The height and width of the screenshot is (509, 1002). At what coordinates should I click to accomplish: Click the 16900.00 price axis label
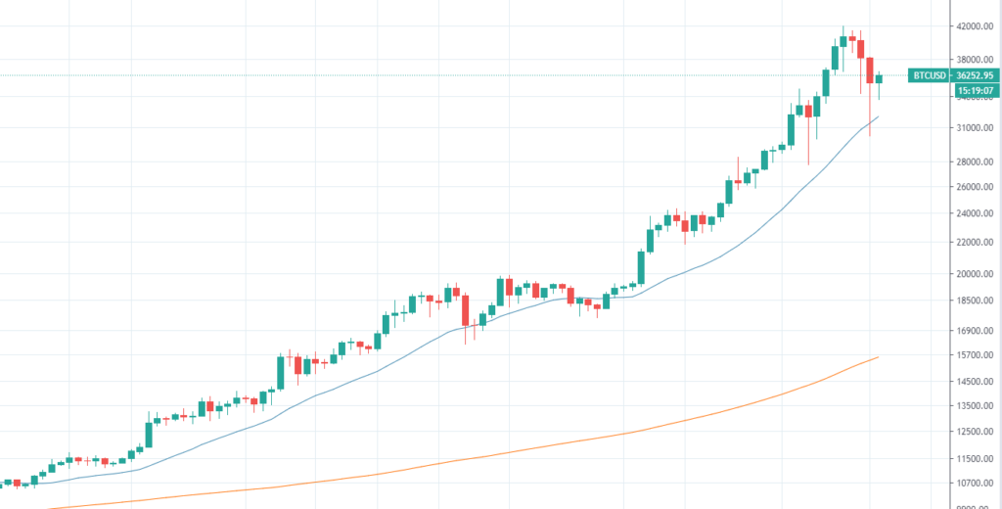point(977,331)
